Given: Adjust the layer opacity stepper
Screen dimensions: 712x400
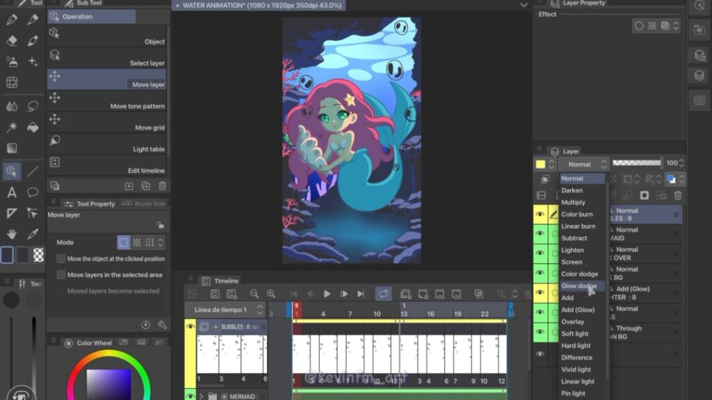Looking at the screenshot, I should (681, 162).
